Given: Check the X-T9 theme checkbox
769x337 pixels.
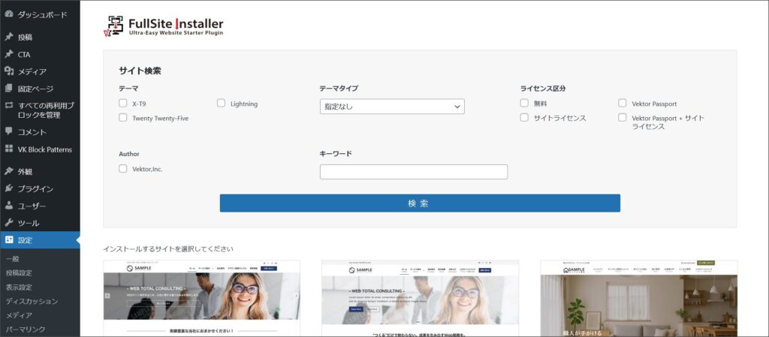Looking at the screenshot, I should [123, 103].
